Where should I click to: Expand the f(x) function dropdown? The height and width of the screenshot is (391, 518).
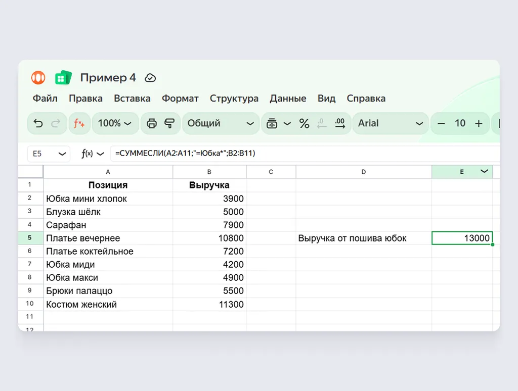tap(101, 154)
